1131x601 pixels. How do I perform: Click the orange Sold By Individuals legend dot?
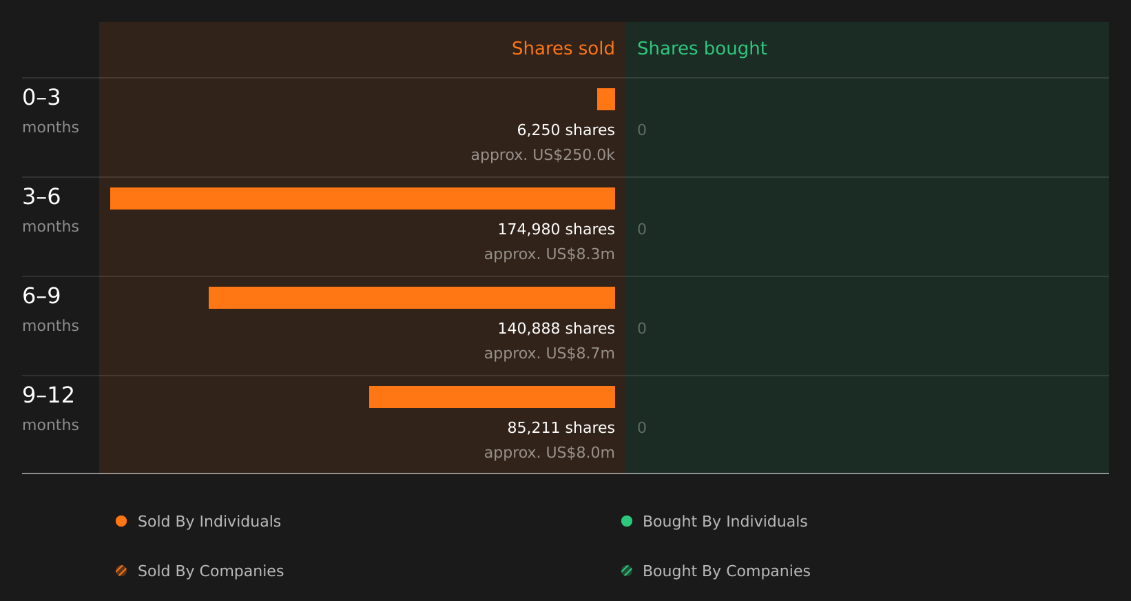point(121,521)
